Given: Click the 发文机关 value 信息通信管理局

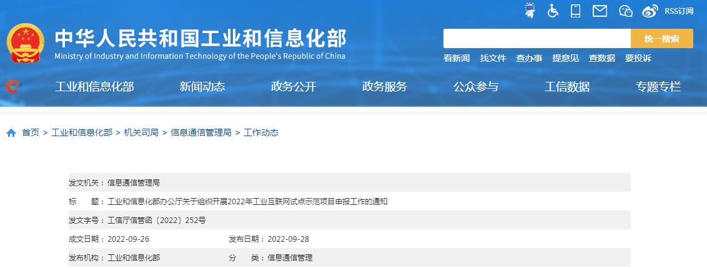Looking at the screenshot, I should pyautogui.click(x=134, y=183).
